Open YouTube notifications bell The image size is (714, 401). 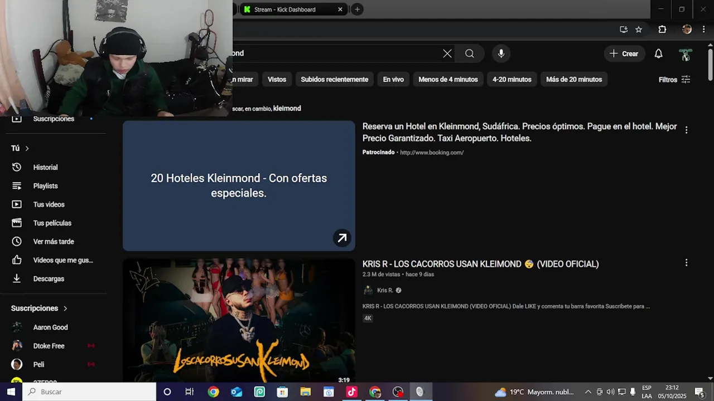click(658, 53)
